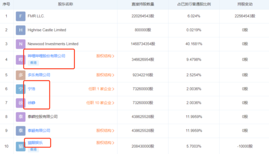Open 任职 1 家企业 for 宁浩
Screen dimensions: 269x154
pos(101,89)
